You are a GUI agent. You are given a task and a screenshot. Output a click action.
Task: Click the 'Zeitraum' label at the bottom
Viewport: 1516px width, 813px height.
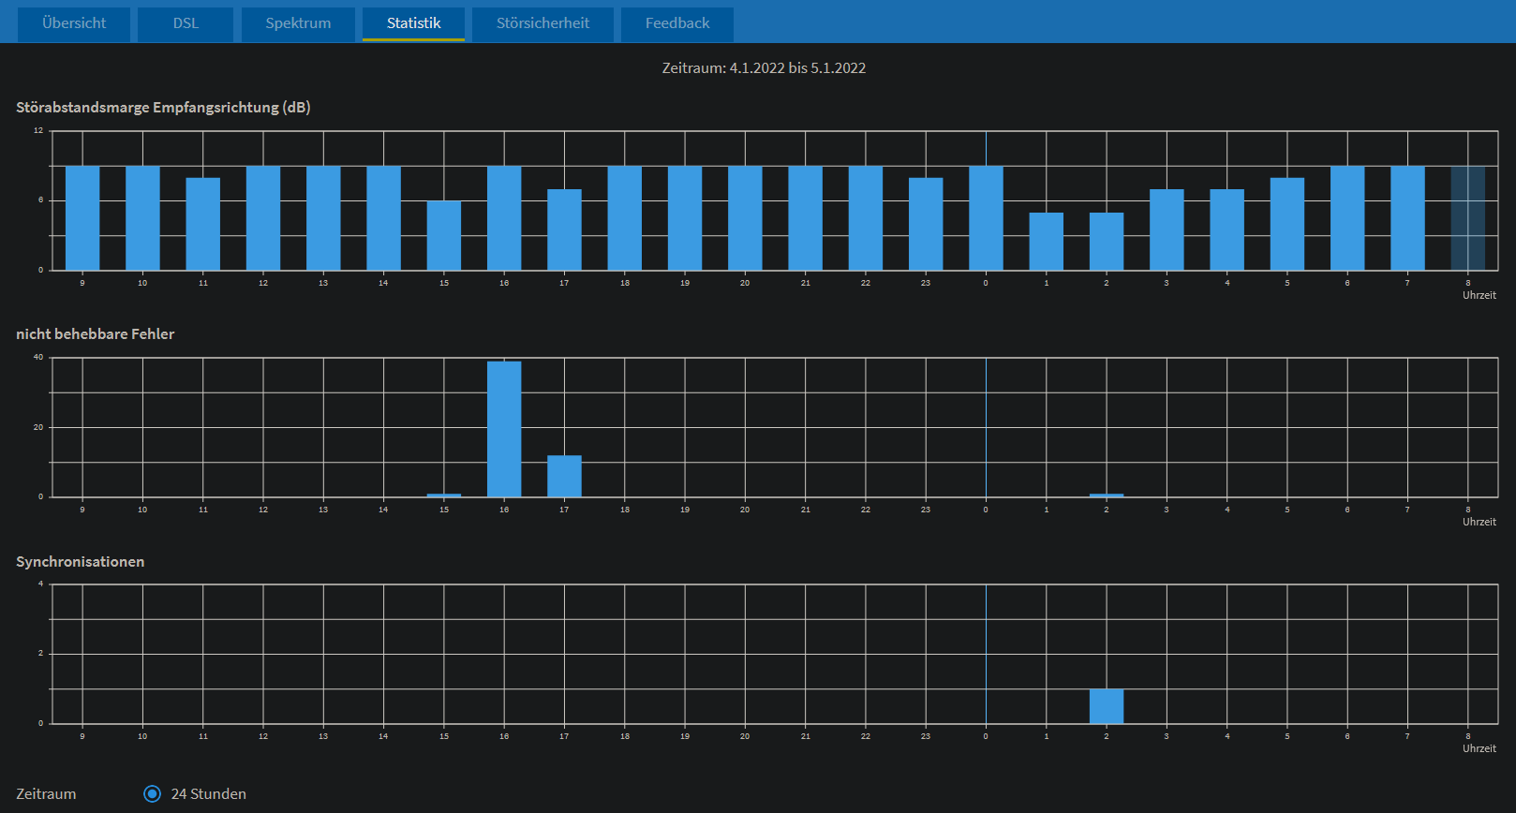46,794
